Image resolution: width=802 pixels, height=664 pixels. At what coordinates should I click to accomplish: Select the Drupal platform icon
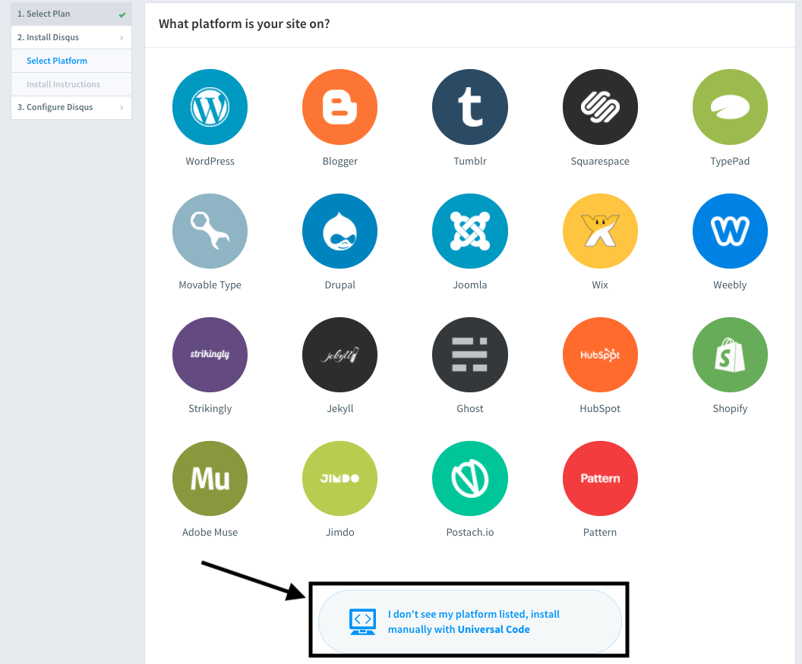point(339,231)
